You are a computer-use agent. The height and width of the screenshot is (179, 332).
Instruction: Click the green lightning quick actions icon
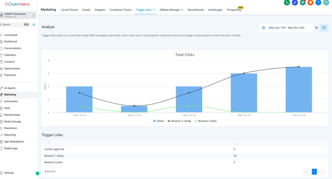pos(34,25)
